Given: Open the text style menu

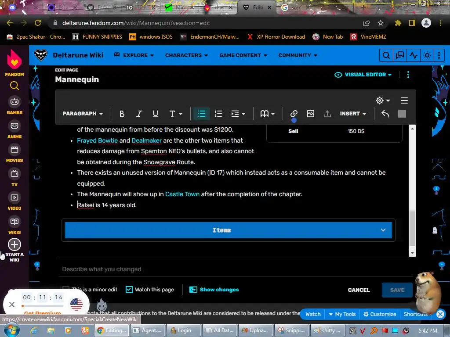Looking at the screenshot, I should tap(176, 114).
